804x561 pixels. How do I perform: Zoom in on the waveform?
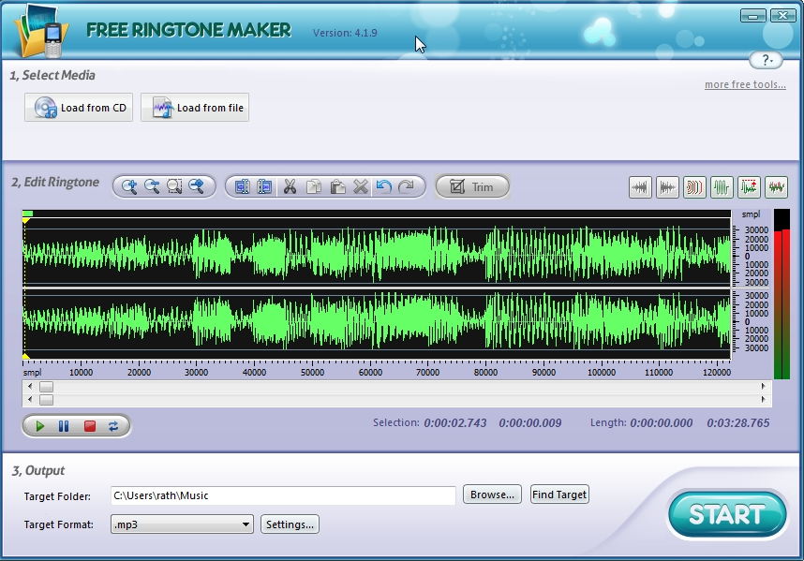pos(128,186)
